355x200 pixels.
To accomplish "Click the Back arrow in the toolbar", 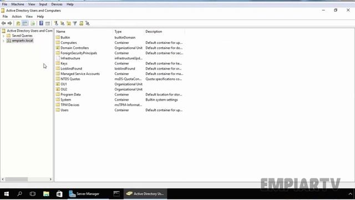I will pos(4,23).
